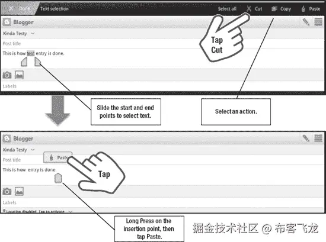Viewport: 326px width, 242px height.
Task: Open the pencil edit icon in the upper screen
Action: [x=306, y=22]
